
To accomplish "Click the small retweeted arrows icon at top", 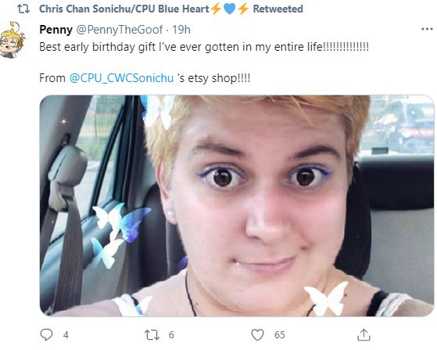I will tap(23, 9).
